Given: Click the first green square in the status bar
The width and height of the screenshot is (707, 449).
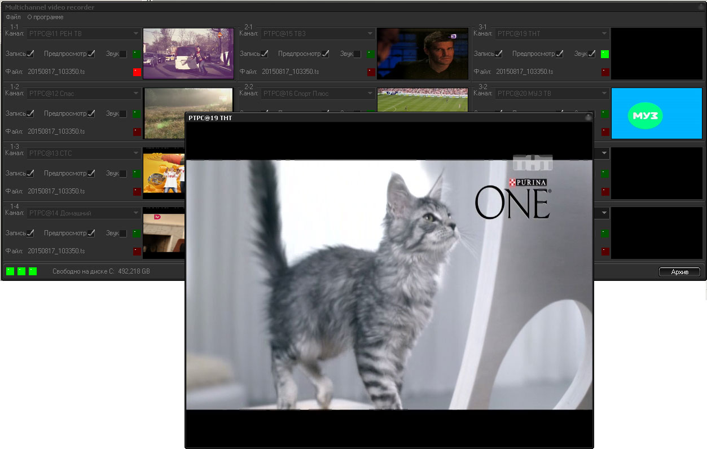Looking at the screenshot, I should click(10, 271).
